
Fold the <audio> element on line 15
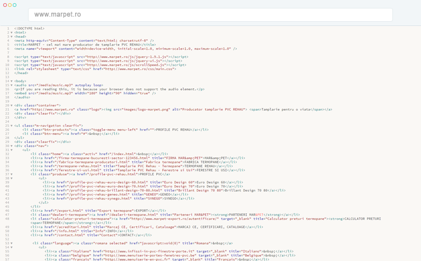[12, 85]
